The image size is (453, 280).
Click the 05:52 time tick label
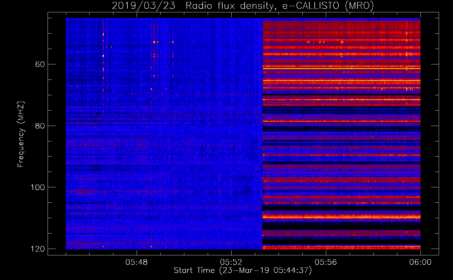[231, 262]
